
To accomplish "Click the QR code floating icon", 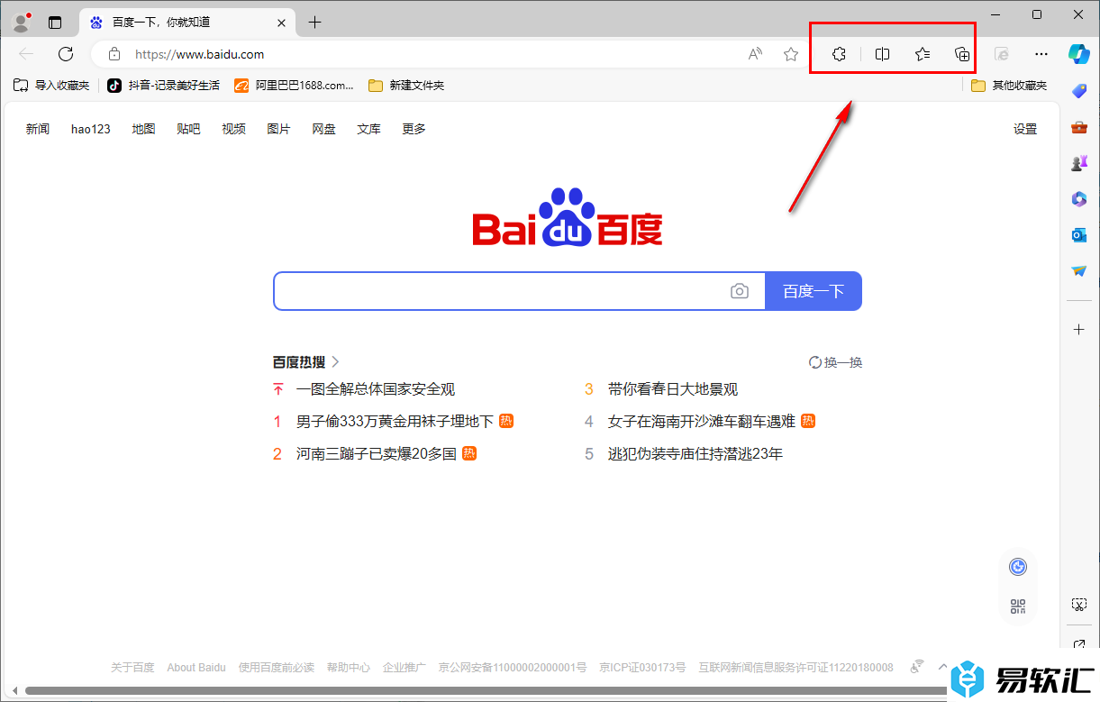I will [x=1018, y=606].
